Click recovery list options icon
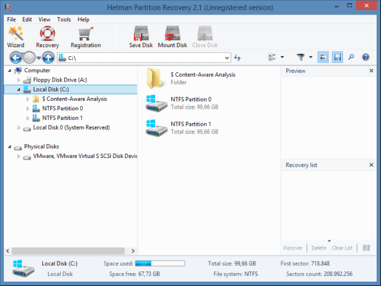The image size is (381, 286). pos(366,248)
